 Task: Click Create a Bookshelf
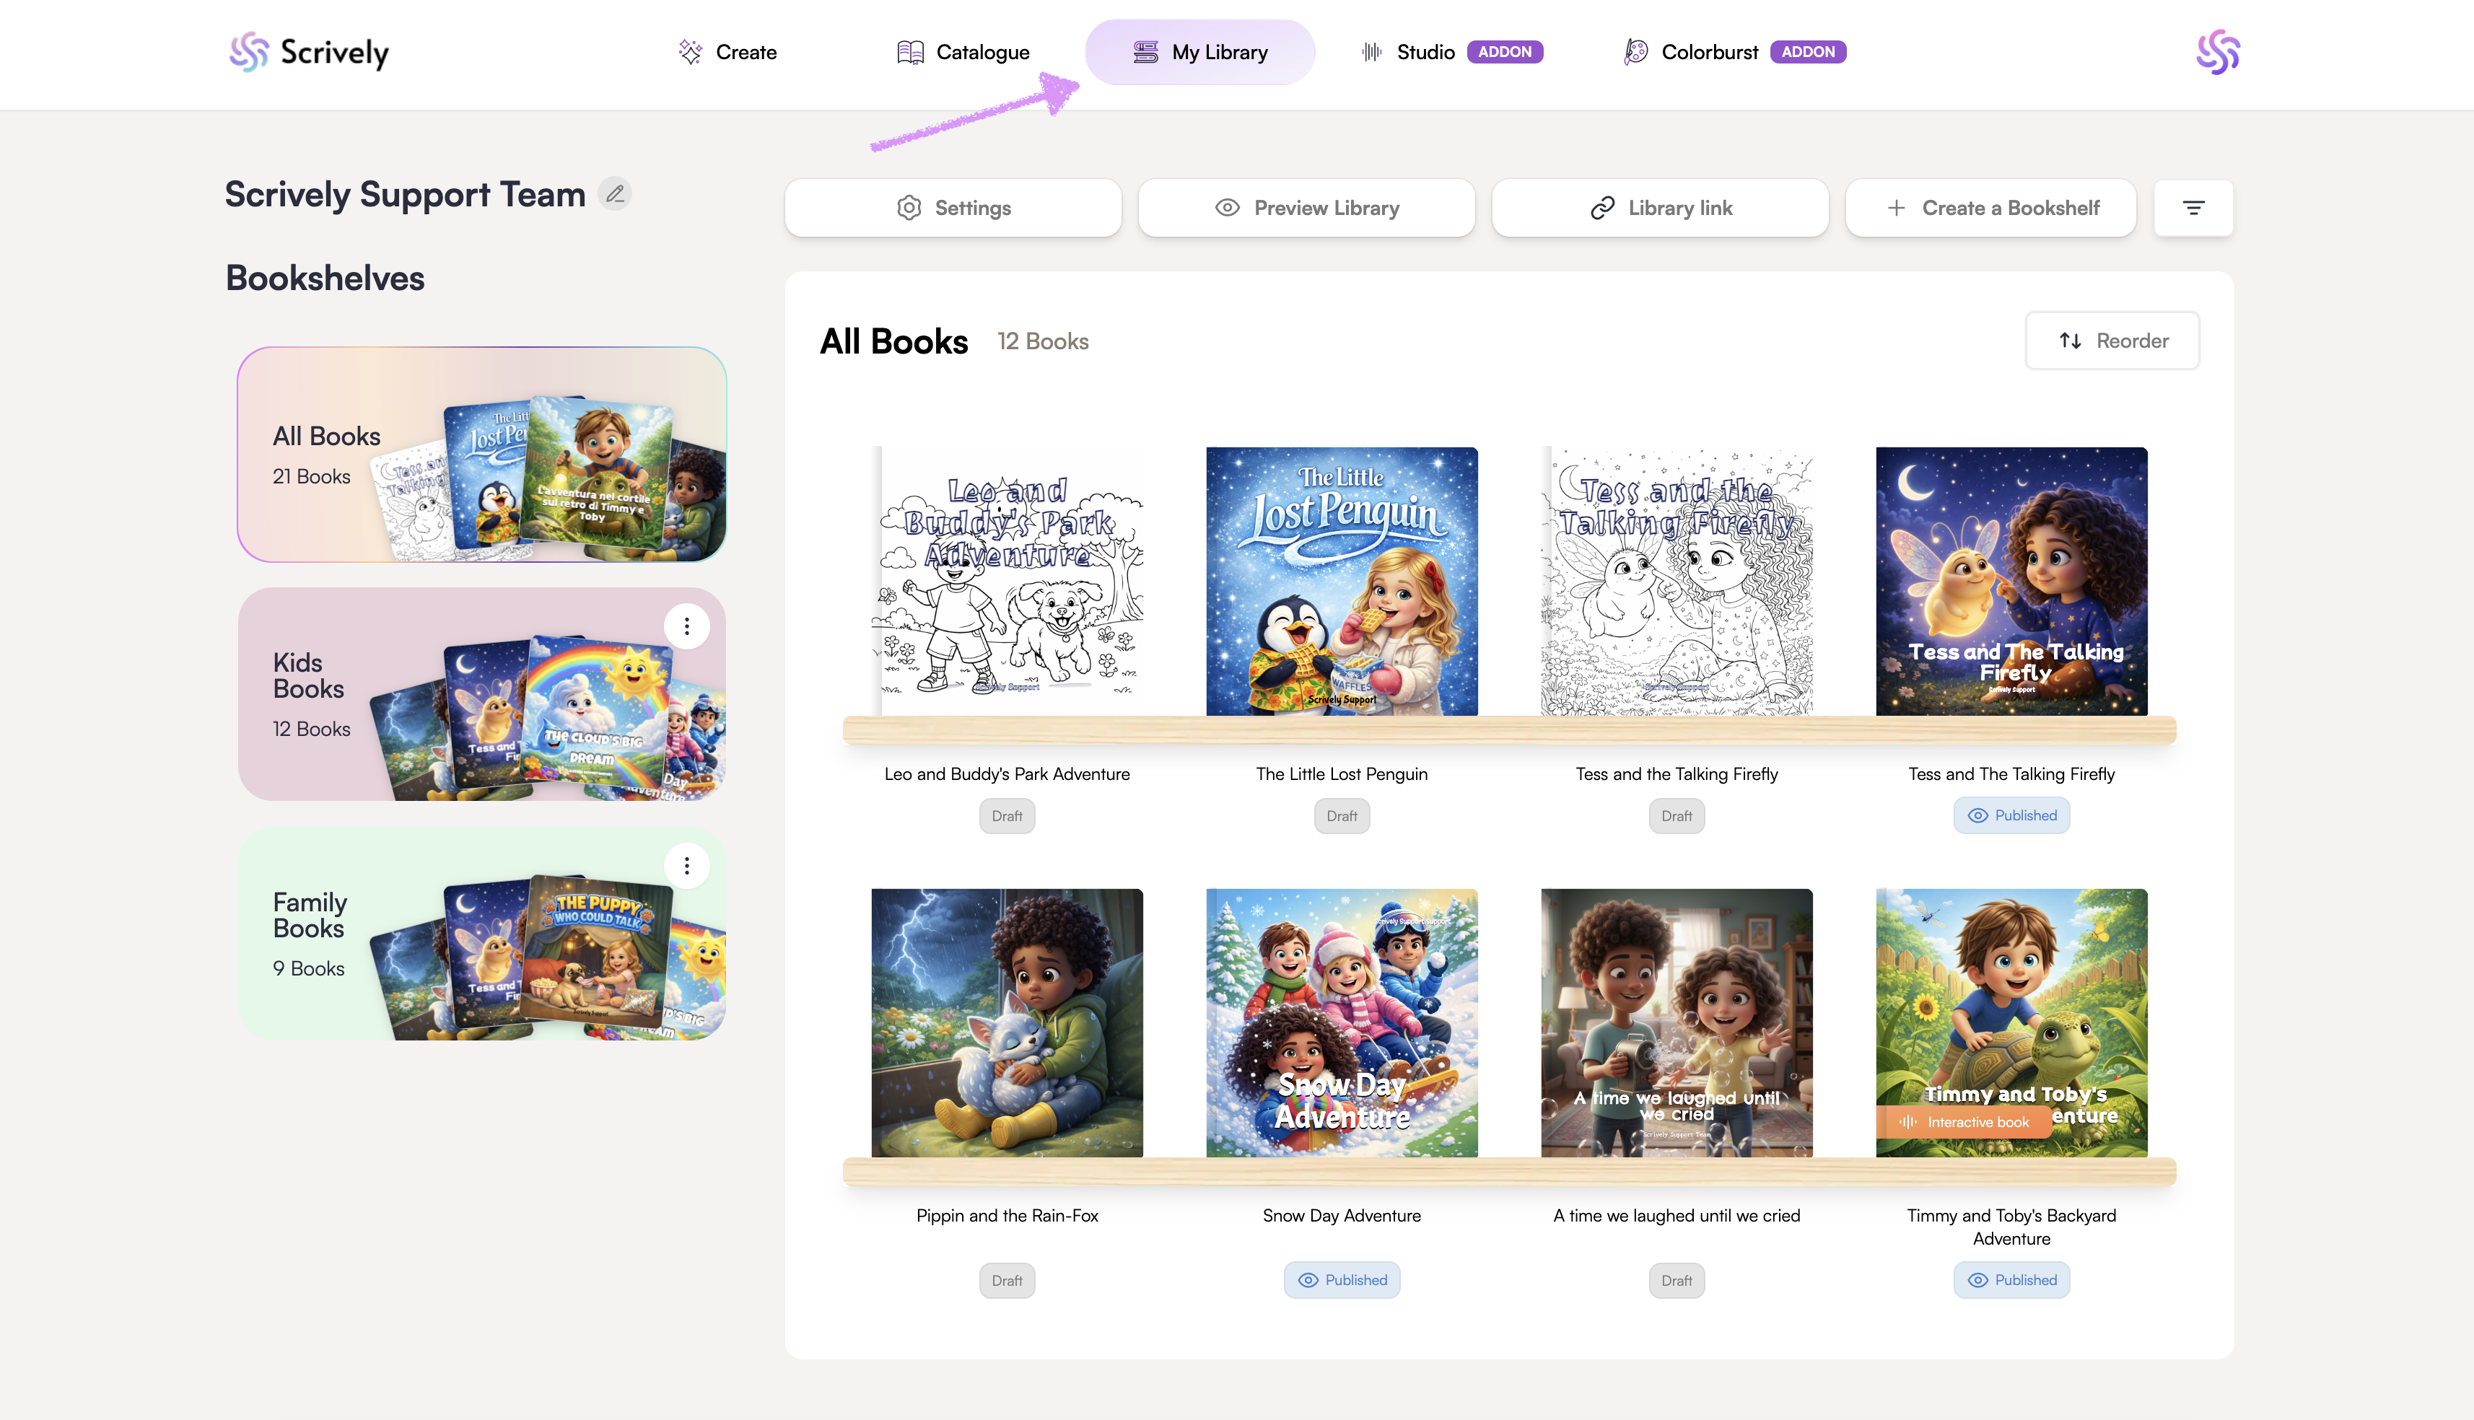[x=1991, y=208]
